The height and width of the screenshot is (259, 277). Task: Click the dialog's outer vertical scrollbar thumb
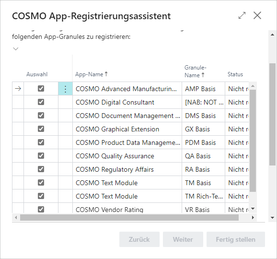click(272, 114)
